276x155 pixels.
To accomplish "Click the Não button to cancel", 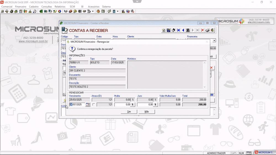I will [147, 112].
